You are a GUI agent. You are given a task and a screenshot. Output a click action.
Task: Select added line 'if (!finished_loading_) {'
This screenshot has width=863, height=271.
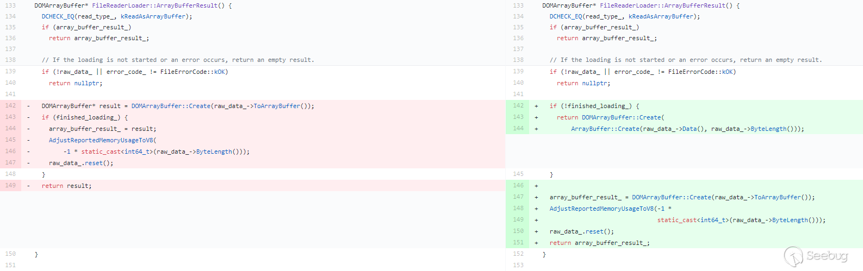[x=594, y=106]
